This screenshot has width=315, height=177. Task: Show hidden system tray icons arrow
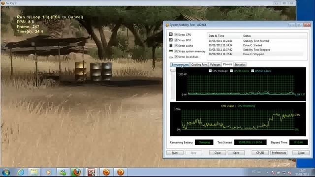pyautogui.click(x=267, y=173)
